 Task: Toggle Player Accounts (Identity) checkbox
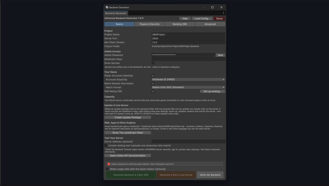click(153, 76)
